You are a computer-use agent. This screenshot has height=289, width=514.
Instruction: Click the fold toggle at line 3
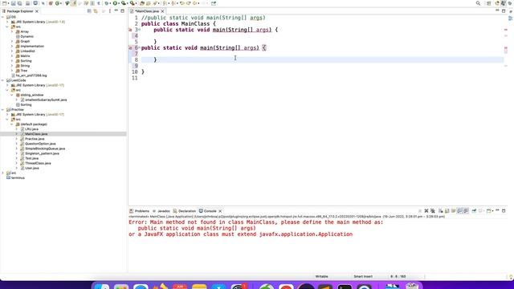point(139,30)
